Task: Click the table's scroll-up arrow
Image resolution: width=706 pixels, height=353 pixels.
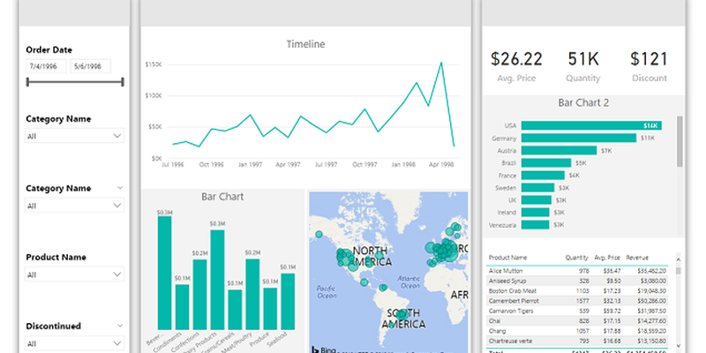Action: click(x=678, y=259)
